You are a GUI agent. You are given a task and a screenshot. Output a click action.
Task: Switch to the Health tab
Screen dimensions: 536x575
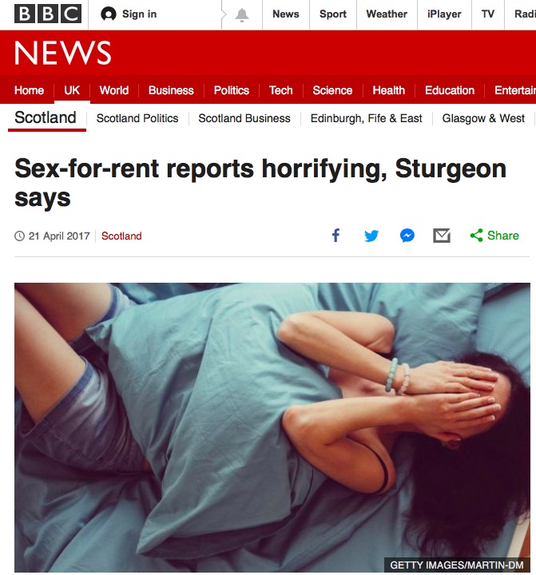(x=389, y=90)
